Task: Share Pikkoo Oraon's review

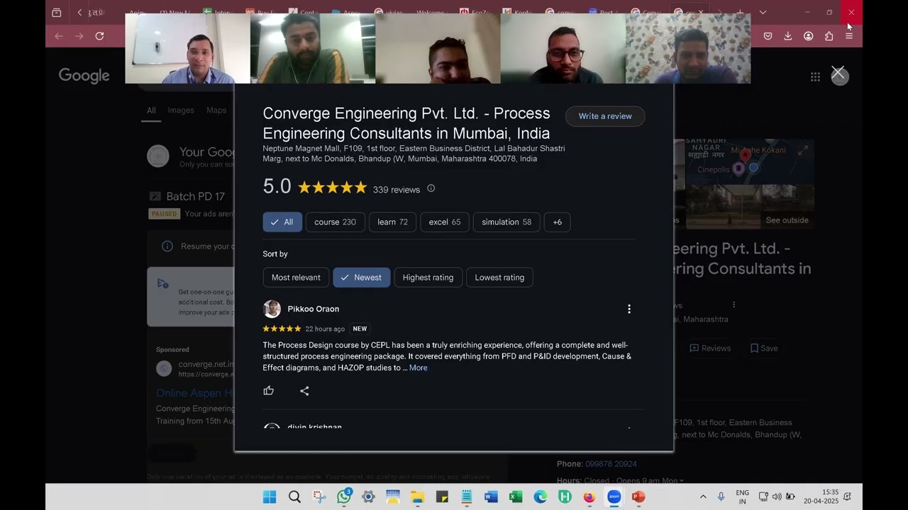Action: tap(304, 391)
